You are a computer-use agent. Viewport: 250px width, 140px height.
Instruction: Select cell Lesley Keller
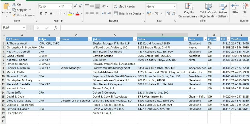pyautogui.click(x=22, y=113)
